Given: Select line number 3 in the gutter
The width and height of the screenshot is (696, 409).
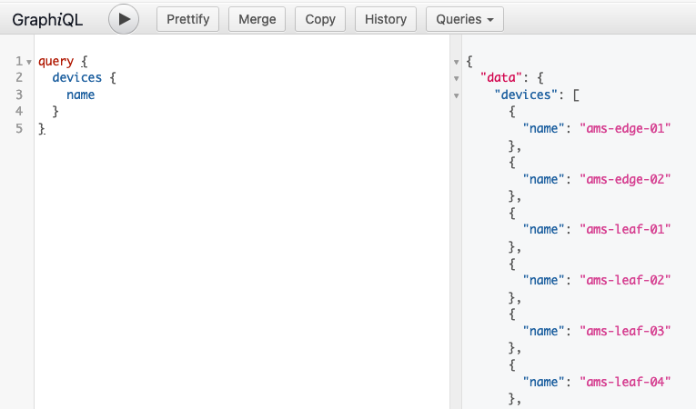Looking at the screenshot, I should tap(19, 95).
